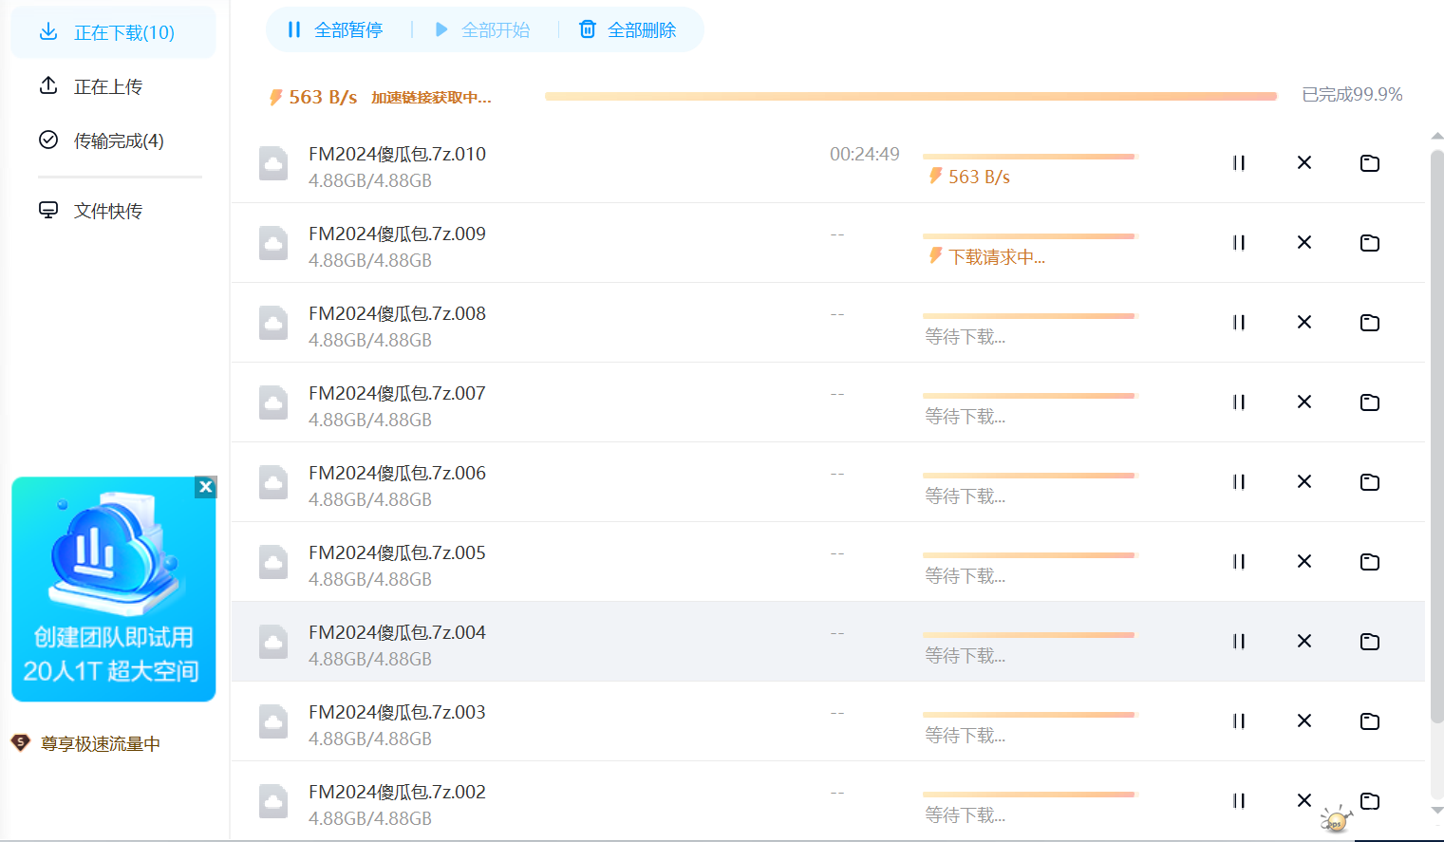Open folder for FM2024傻瓜包.7z.010

pos(1369,163)
